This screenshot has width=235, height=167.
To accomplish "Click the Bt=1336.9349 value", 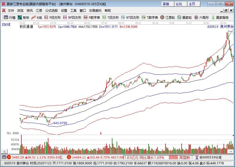I will (129, 27).
